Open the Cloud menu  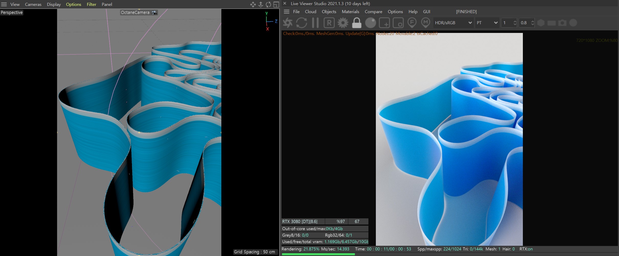[x=311, y=11]
